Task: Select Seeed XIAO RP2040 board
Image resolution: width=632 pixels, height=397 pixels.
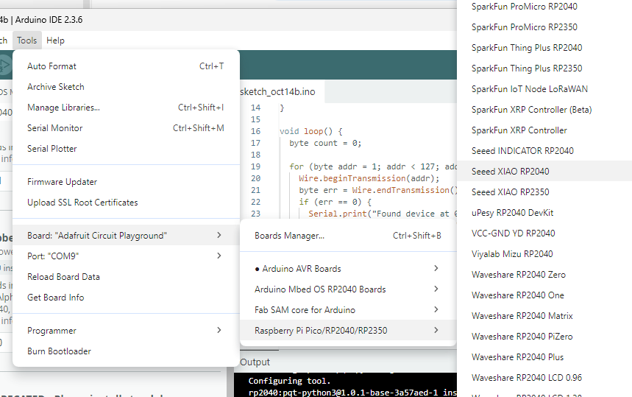Action: coord(510,172)
